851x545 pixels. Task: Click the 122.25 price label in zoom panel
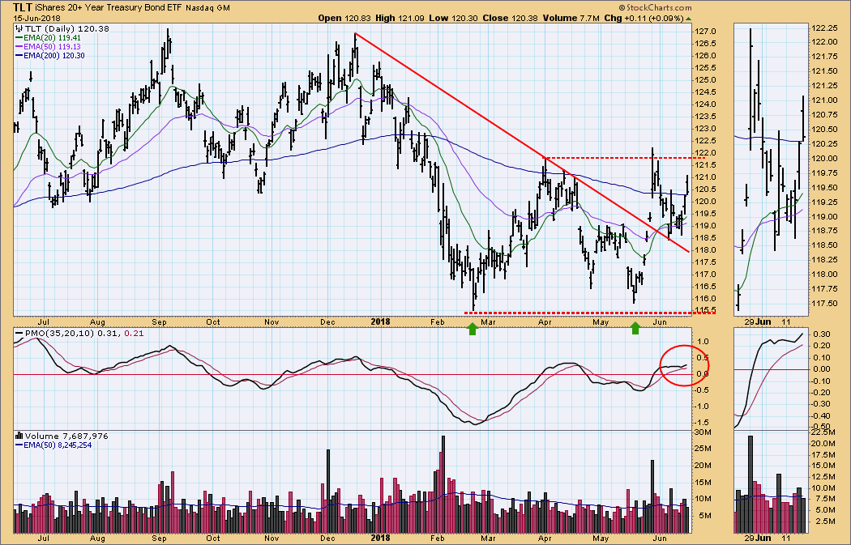coord(824,28)
